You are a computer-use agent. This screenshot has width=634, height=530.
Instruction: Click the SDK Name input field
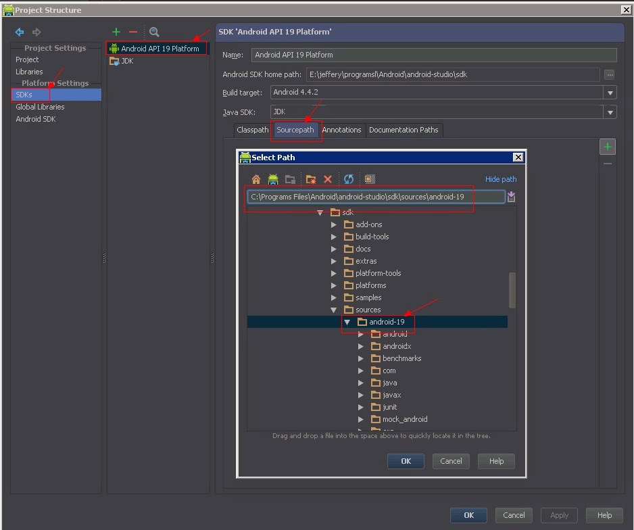434,55
